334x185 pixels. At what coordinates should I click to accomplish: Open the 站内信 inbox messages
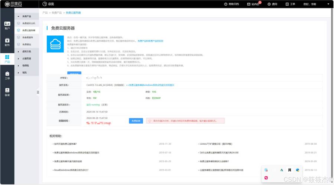(x=254, y=4)
